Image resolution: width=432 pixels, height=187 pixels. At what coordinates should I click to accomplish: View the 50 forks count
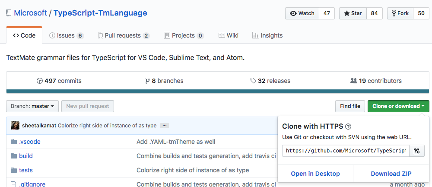point(421,13)
